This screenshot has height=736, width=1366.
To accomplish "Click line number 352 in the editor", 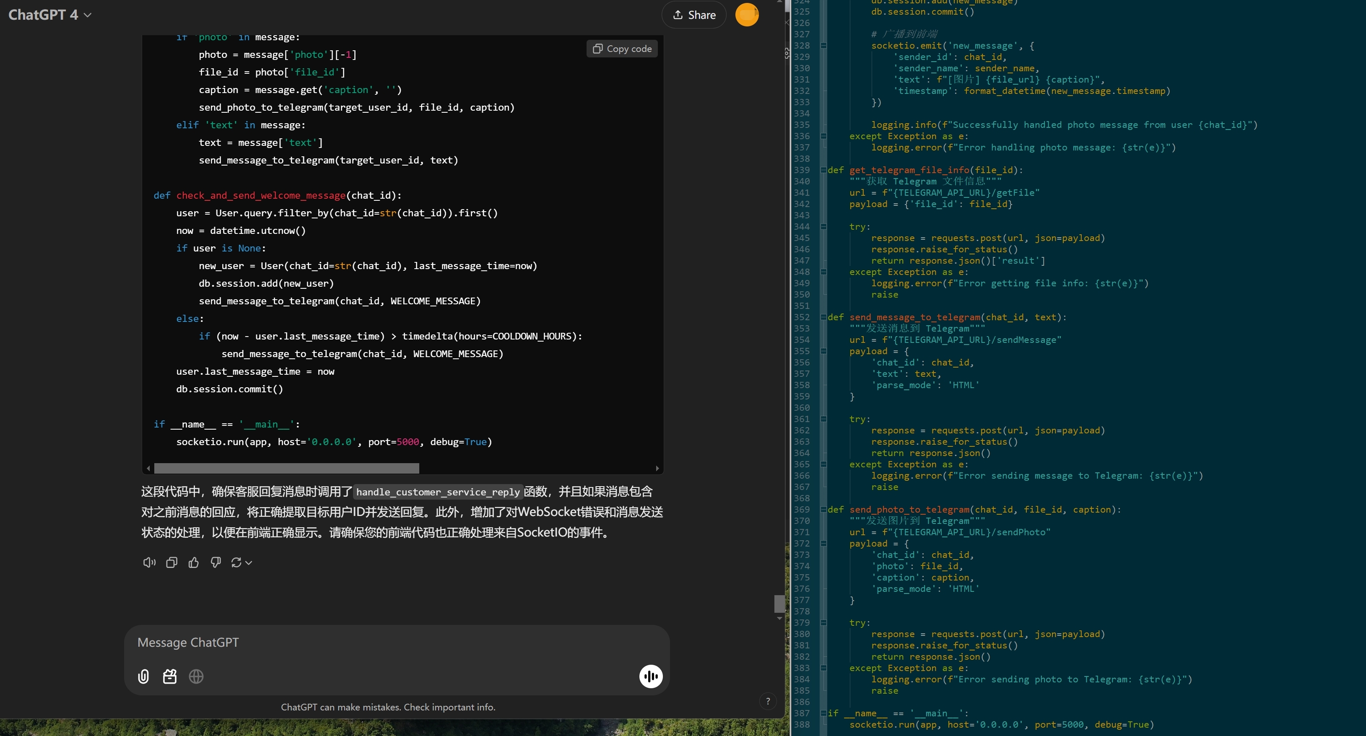I will [802, 317].
